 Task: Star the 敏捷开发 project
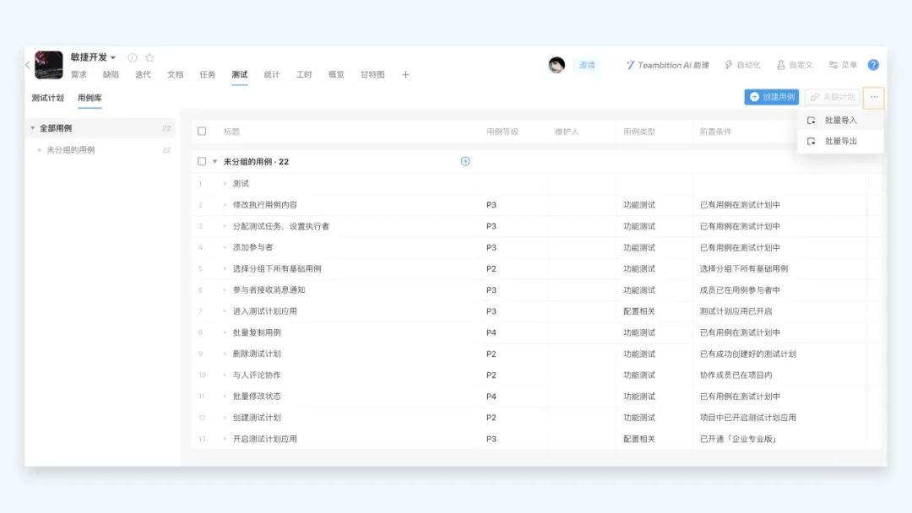pos(149,57)
